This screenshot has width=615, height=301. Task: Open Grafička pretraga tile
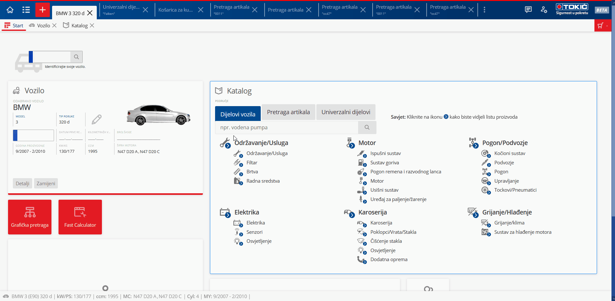pyautogui.click(x=30, y=217)
